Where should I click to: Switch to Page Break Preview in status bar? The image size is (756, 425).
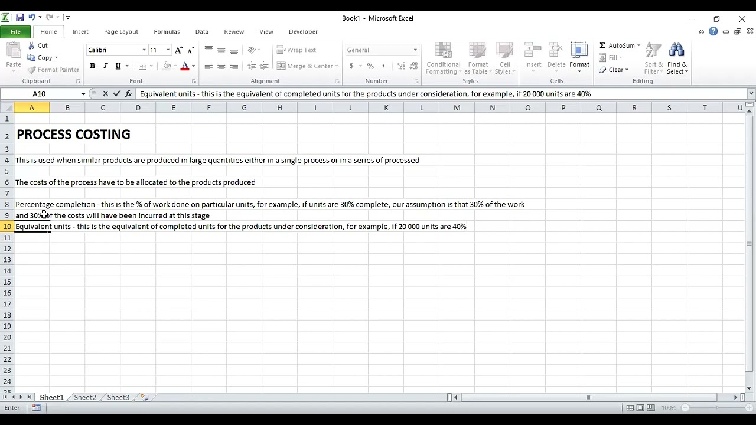pos(651,408)
